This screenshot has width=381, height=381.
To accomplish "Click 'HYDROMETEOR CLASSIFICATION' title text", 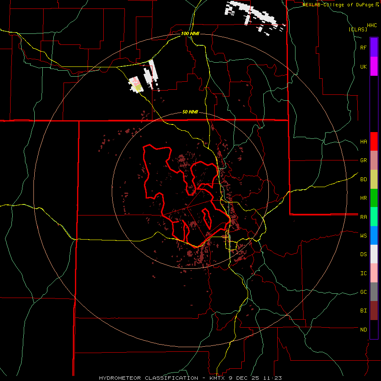I will click(149, 378).
